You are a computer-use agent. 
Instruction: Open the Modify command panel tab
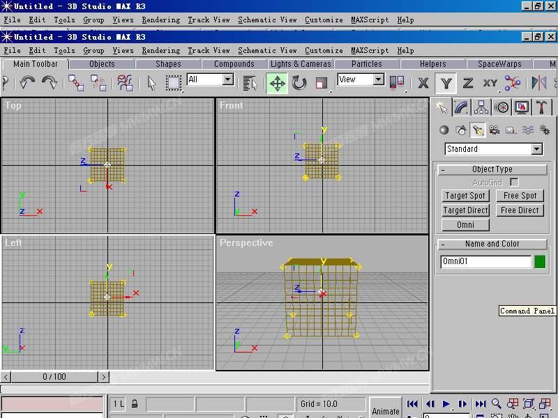[x=461, y=107]
